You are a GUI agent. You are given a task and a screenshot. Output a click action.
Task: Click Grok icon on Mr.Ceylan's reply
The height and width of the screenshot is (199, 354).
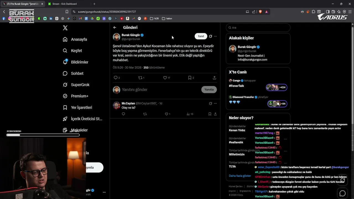(x=210, y=103)
